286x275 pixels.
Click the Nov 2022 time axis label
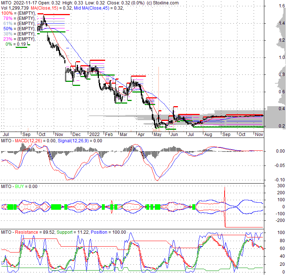259,135
